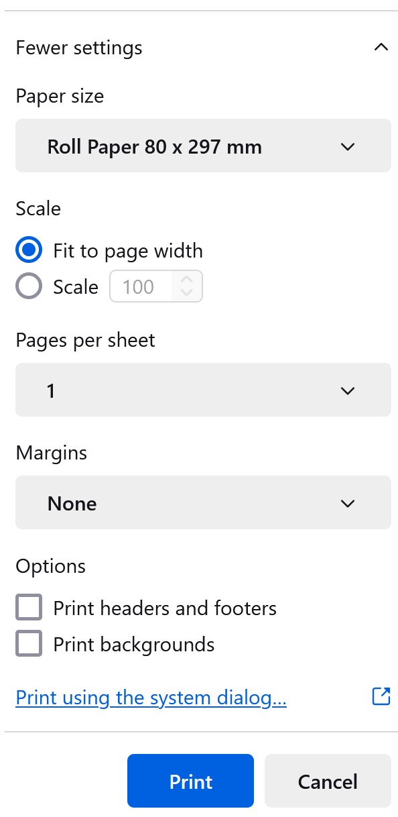Open the Print using the system dialog link
Viewport: 398px width, 817px height.
click(151, 697)
